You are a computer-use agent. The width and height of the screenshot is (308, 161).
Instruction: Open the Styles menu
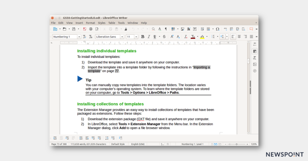[x=102, y=23]
